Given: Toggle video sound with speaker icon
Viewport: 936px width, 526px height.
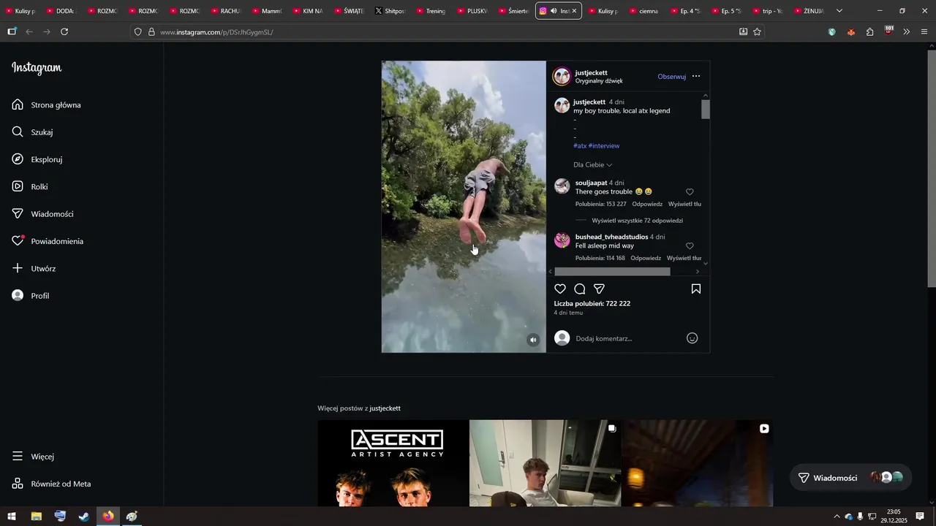Looking at the screenshot, I should [533, 340].
